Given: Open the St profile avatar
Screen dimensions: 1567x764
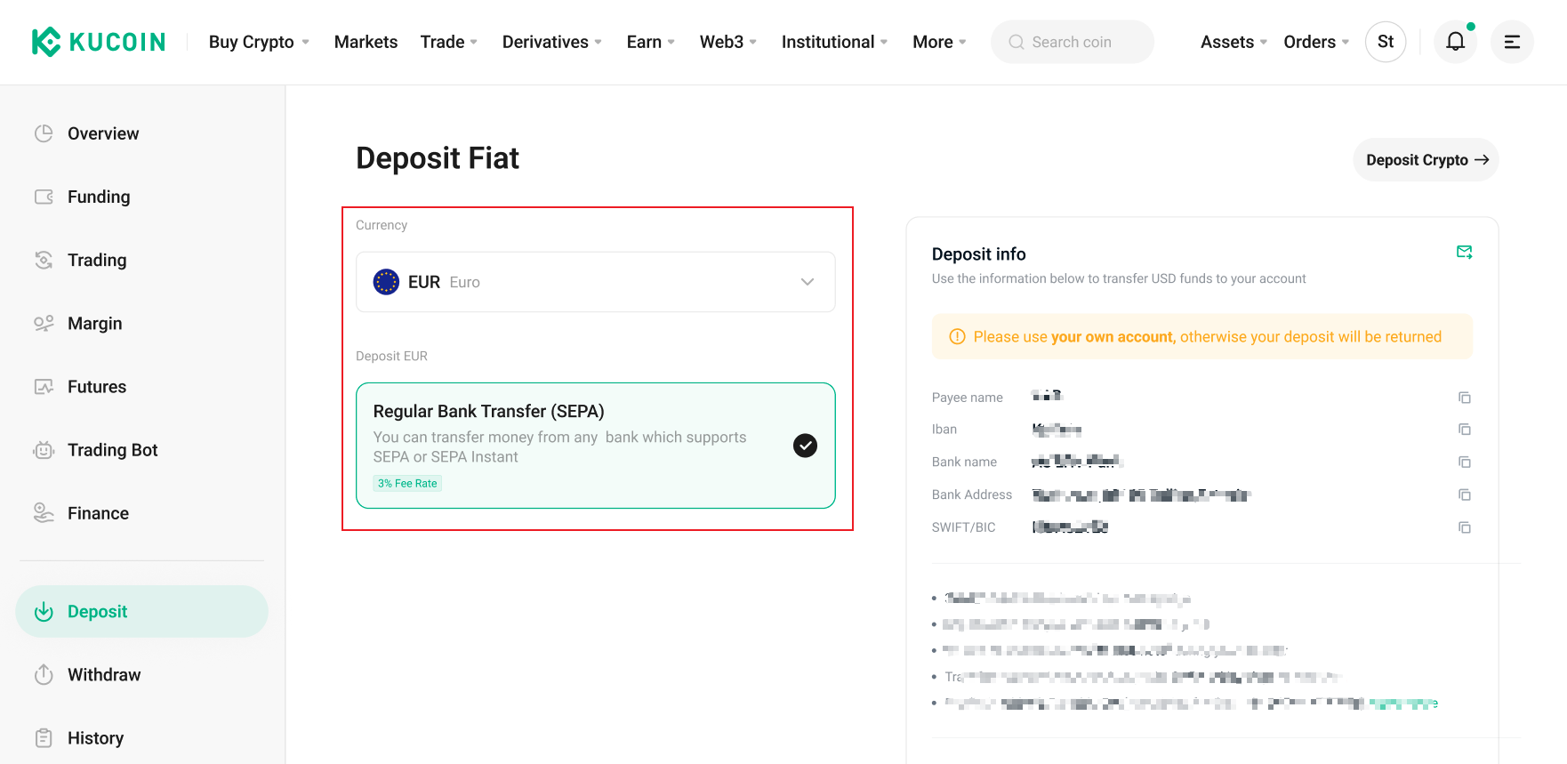Looking at the screenshot, I should click(x=1385, y=42).
